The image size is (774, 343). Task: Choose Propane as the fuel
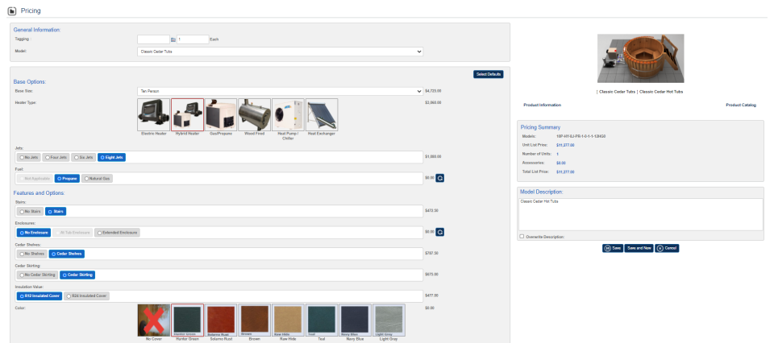pyautogui.click(x=67, y=179)
